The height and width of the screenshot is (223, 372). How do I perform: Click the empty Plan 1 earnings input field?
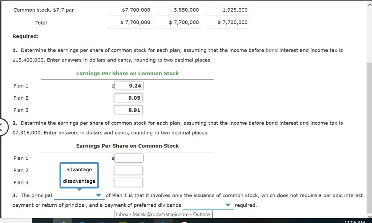click(x=128, y=158)
